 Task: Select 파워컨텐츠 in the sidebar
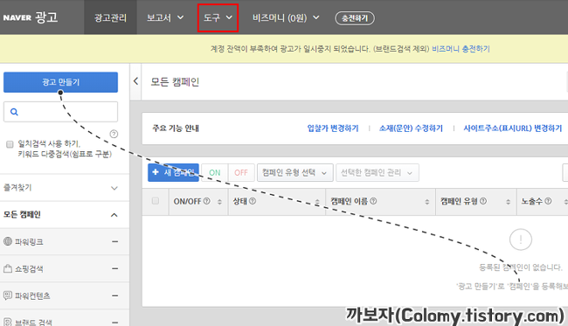coord(32,295)
